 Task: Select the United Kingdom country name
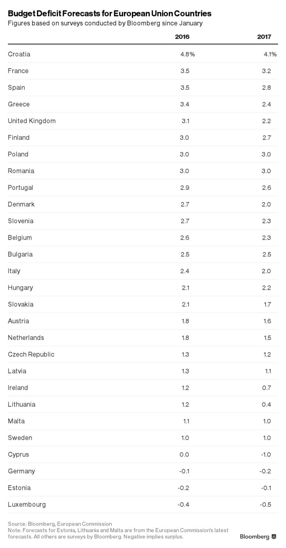click(32, 121)
